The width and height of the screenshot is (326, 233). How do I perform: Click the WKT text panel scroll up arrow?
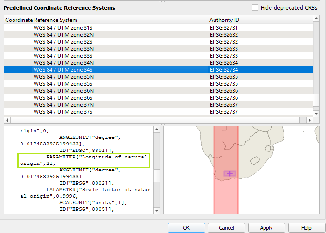157,130
